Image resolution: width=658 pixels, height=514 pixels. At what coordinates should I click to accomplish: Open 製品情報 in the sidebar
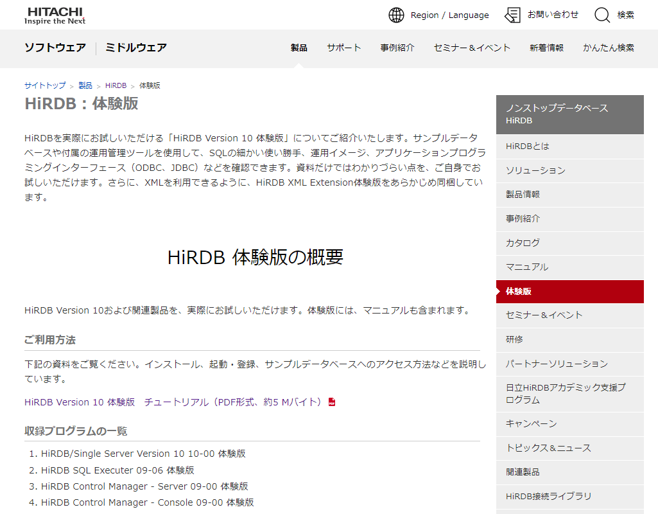tap(570, 195)
